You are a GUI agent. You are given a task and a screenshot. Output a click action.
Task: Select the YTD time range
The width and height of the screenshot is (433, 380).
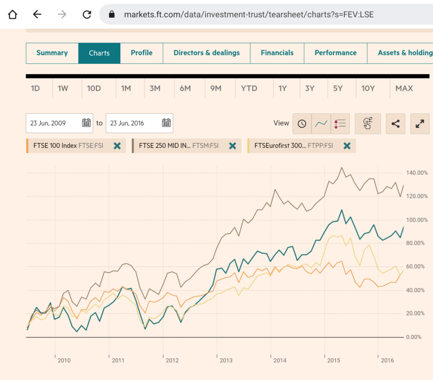click(x=249, y=88)
